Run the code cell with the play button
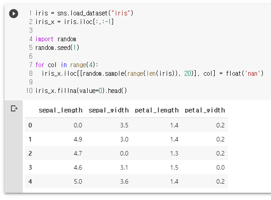 [x=14, y=14]
